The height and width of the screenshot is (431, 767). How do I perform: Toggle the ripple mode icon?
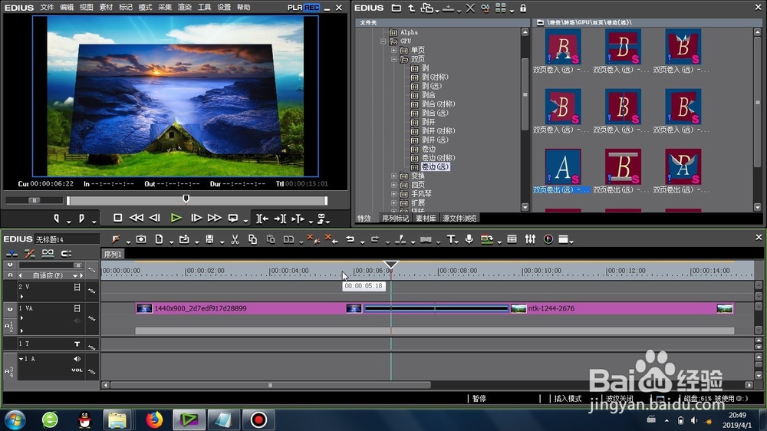click(29, 253)
